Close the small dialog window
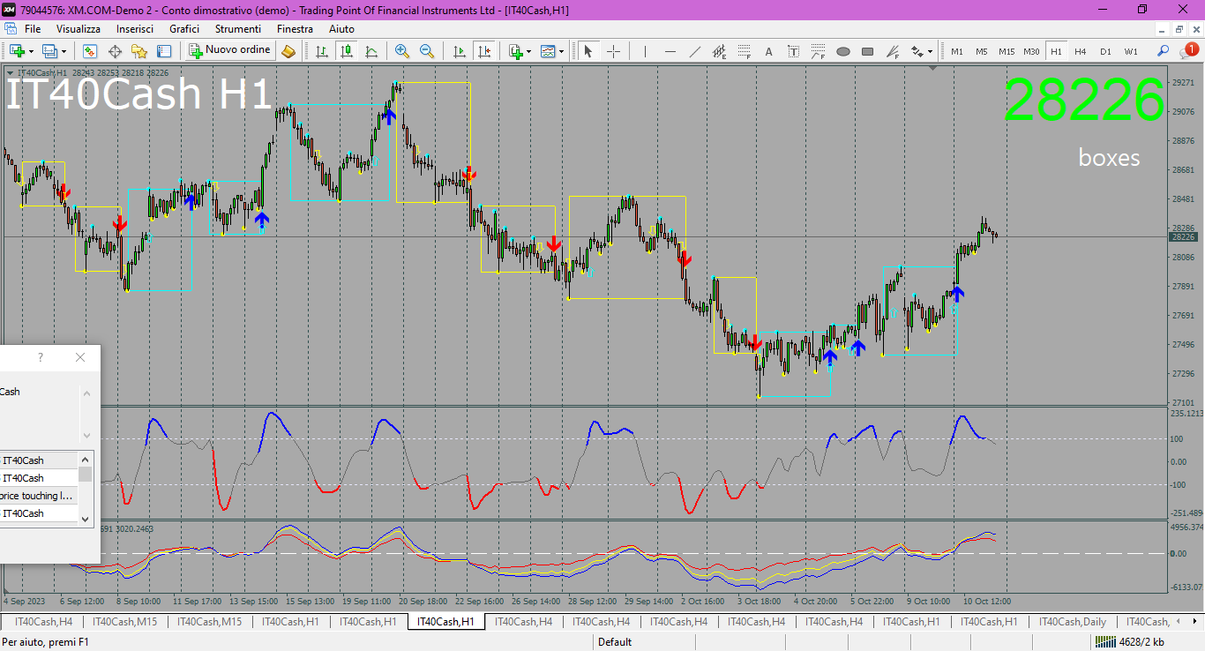The height and width of the screenshot is (651, 1205). click(x=80, y=357)
